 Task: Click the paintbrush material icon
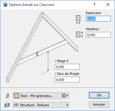click(7, 95)
